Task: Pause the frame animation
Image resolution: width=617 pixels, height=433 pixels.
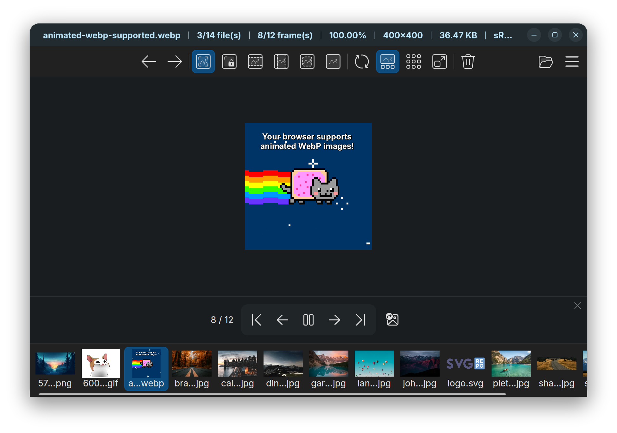Action: click(308, 320)
